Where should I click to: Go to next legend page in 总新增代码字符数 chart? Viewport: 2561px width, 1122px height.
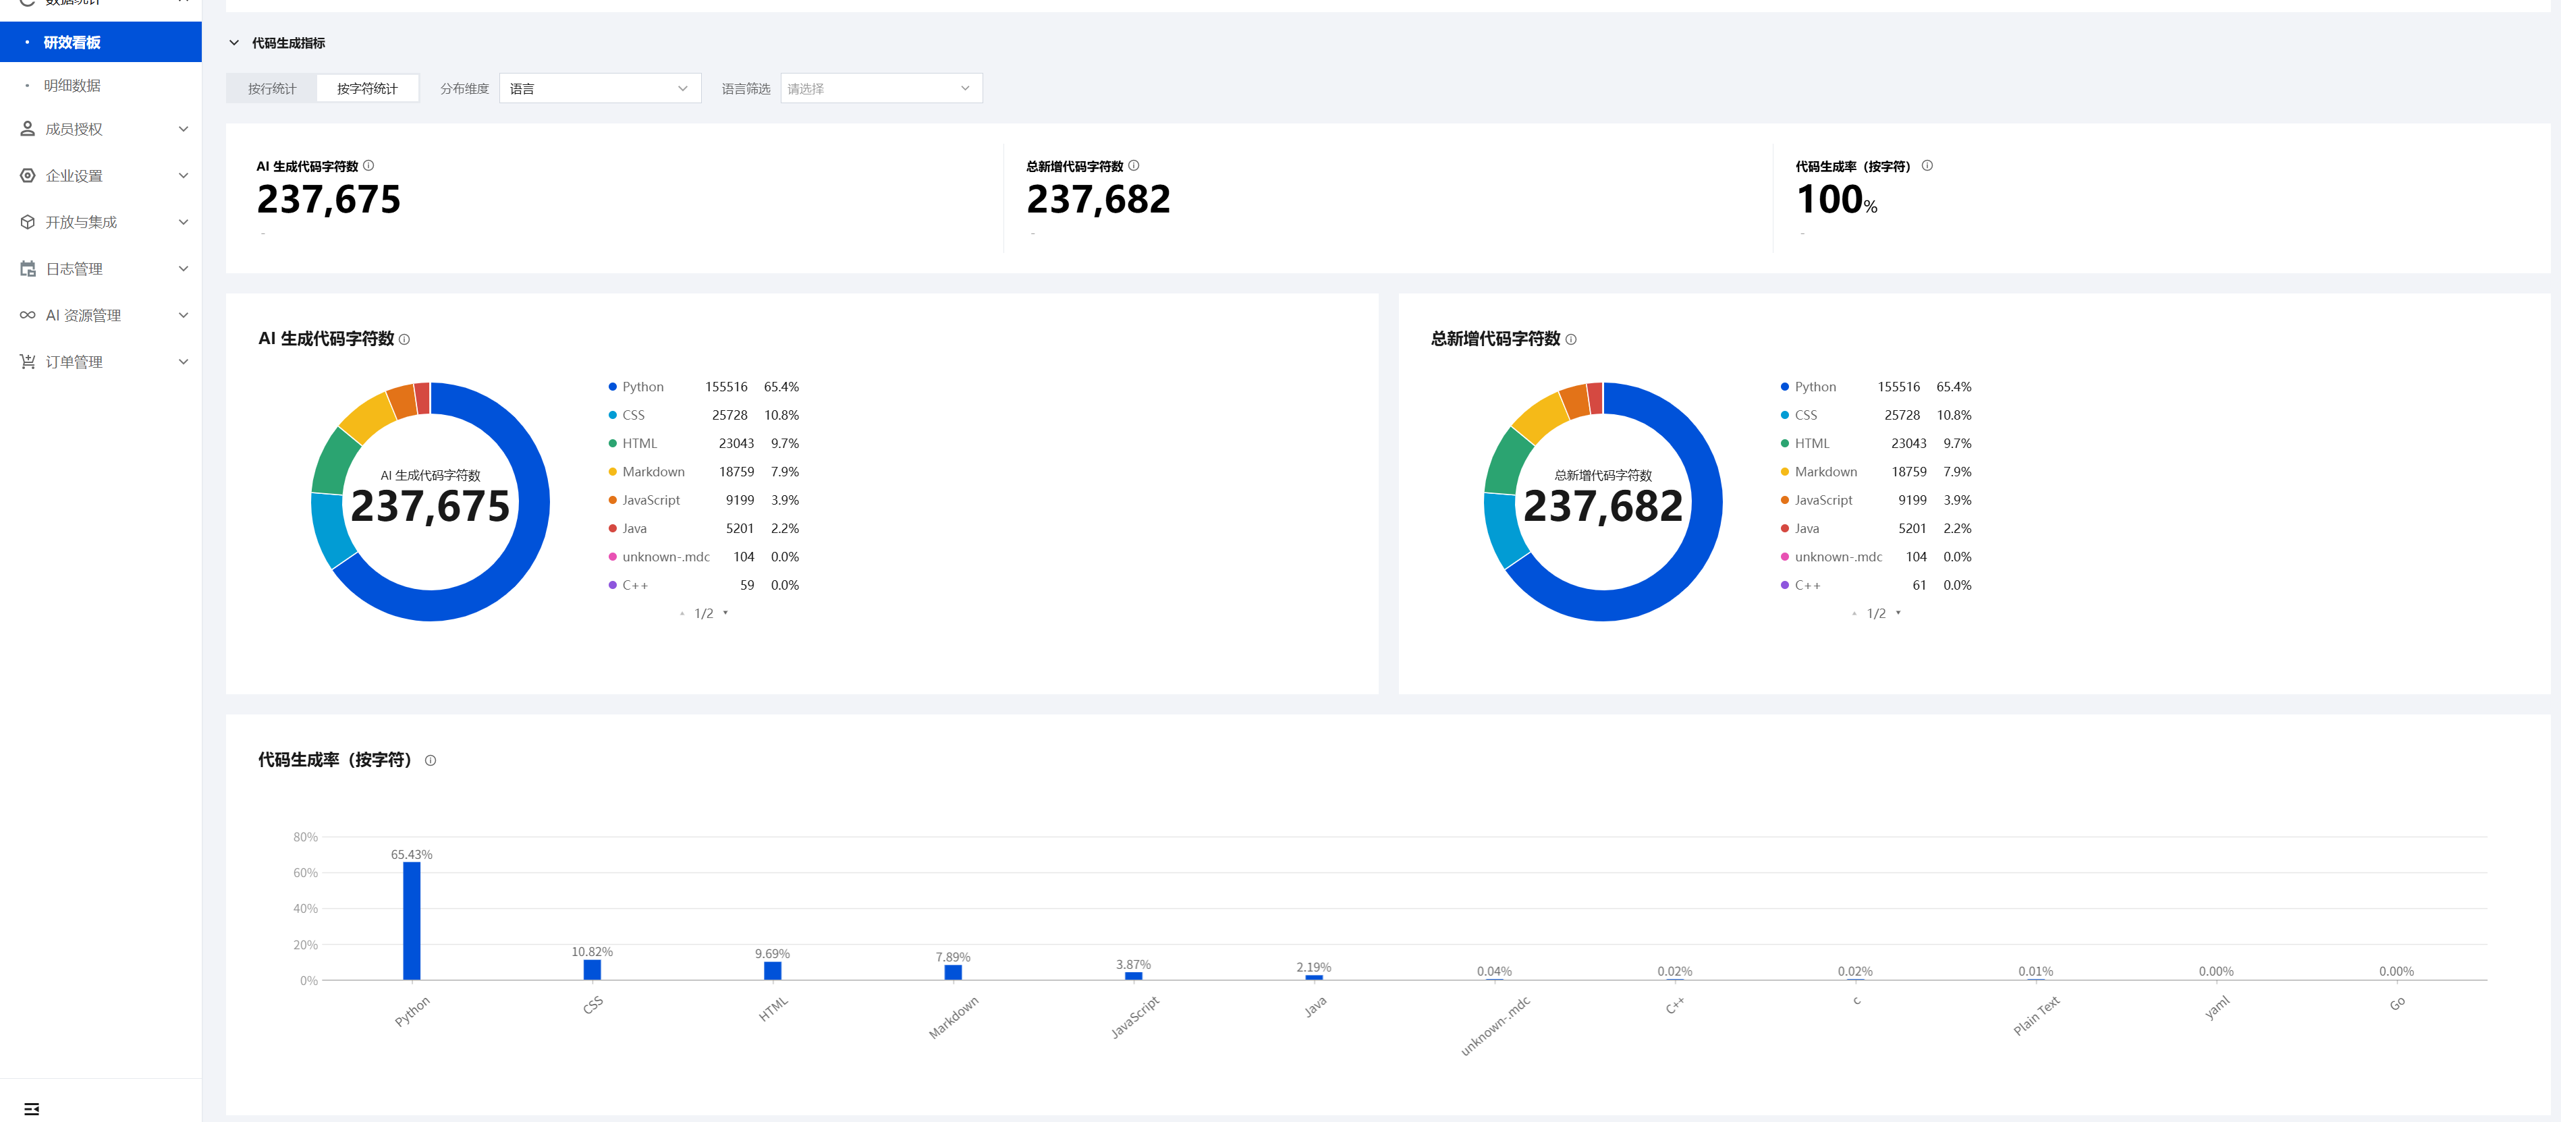coord(1898,613)
